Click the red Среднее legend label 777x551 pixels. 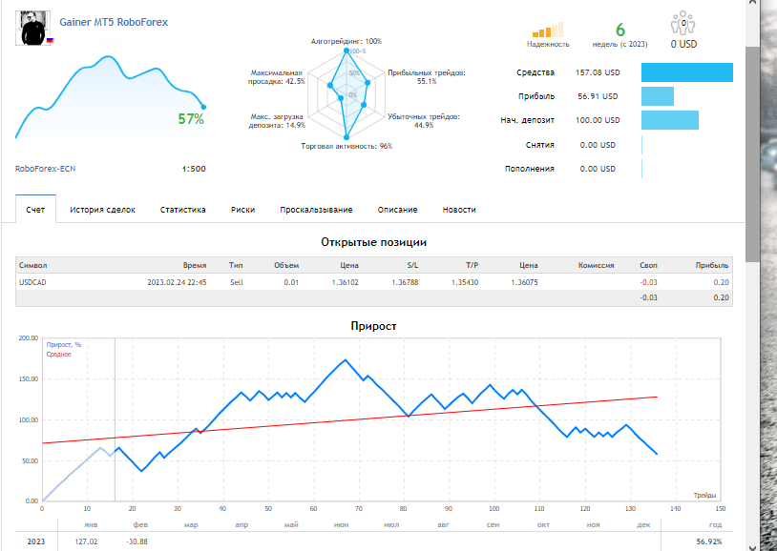click(x=59, y=355)
